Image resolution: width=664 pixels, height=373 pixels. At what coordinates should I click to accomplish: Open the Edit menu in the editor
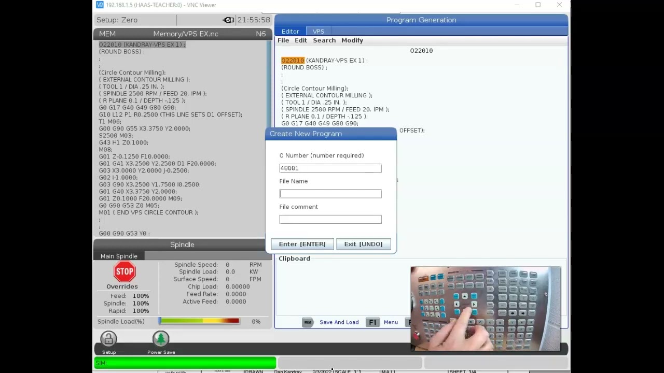[301, 40]
